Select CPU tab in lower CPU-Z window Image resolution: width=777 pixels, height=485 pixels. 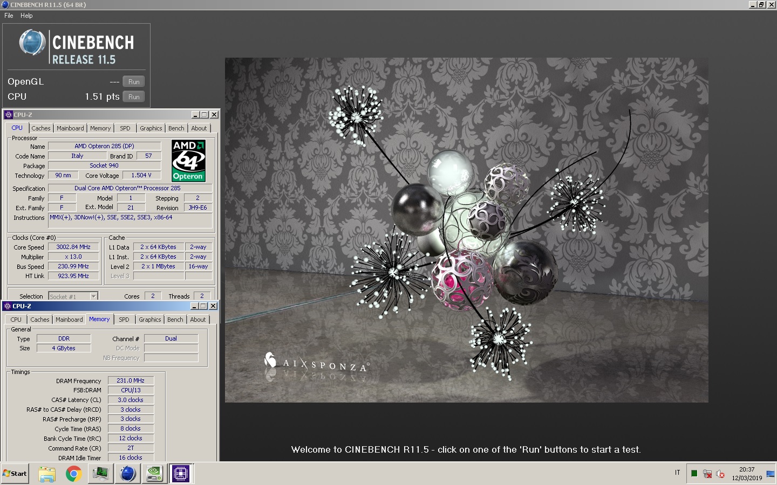[x=16, y=320]
